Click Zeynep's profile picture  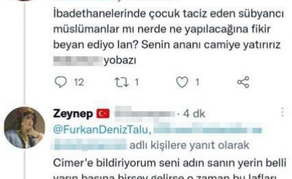pos(25,128)
